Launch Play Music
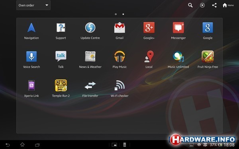Image resolution: width=239 pixels, height=149 pixels. 119,60
